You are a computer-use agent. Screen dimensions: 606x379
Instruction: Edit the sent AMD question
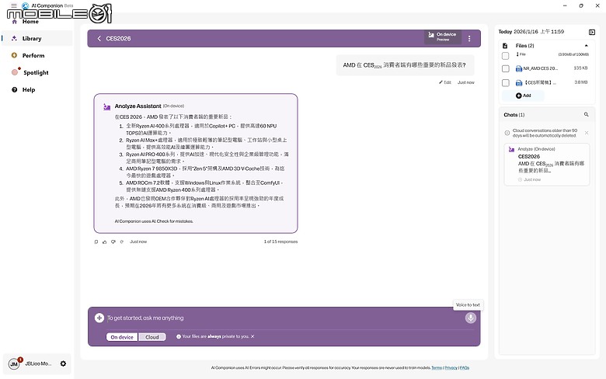(445, 82)
